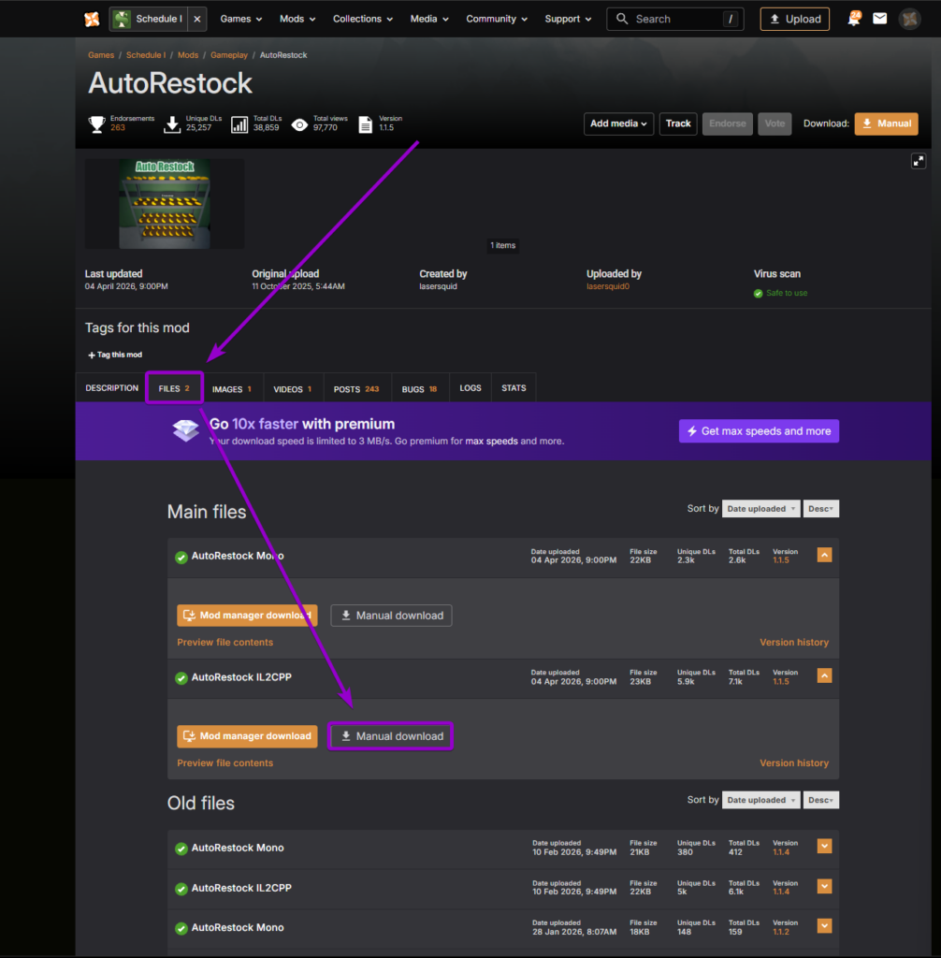Open the Support menu
This screenshot has width=941, height=958.
(568, 19)
